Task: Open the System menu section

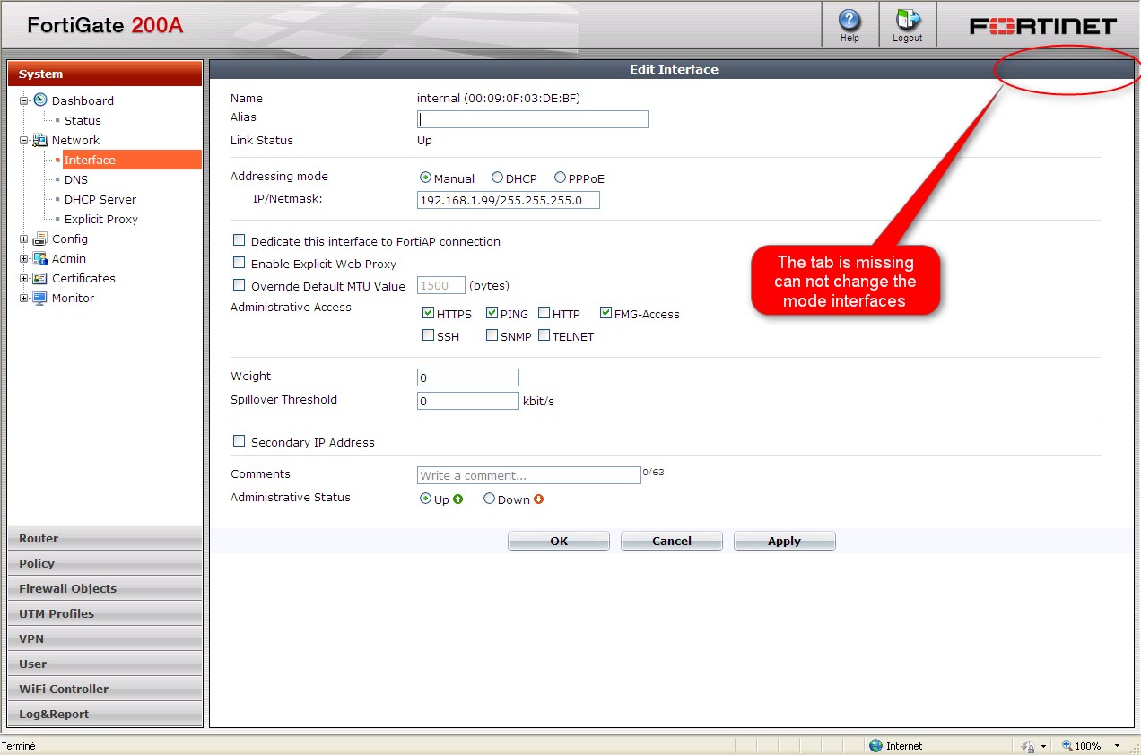Action: click(x=105, y=74)
